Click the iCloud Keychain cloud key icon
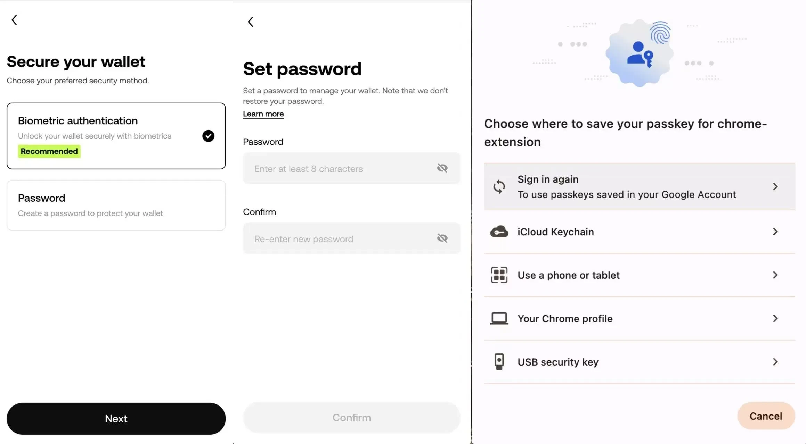Viewport: 806px width, 444px height. tap(499, 232)
